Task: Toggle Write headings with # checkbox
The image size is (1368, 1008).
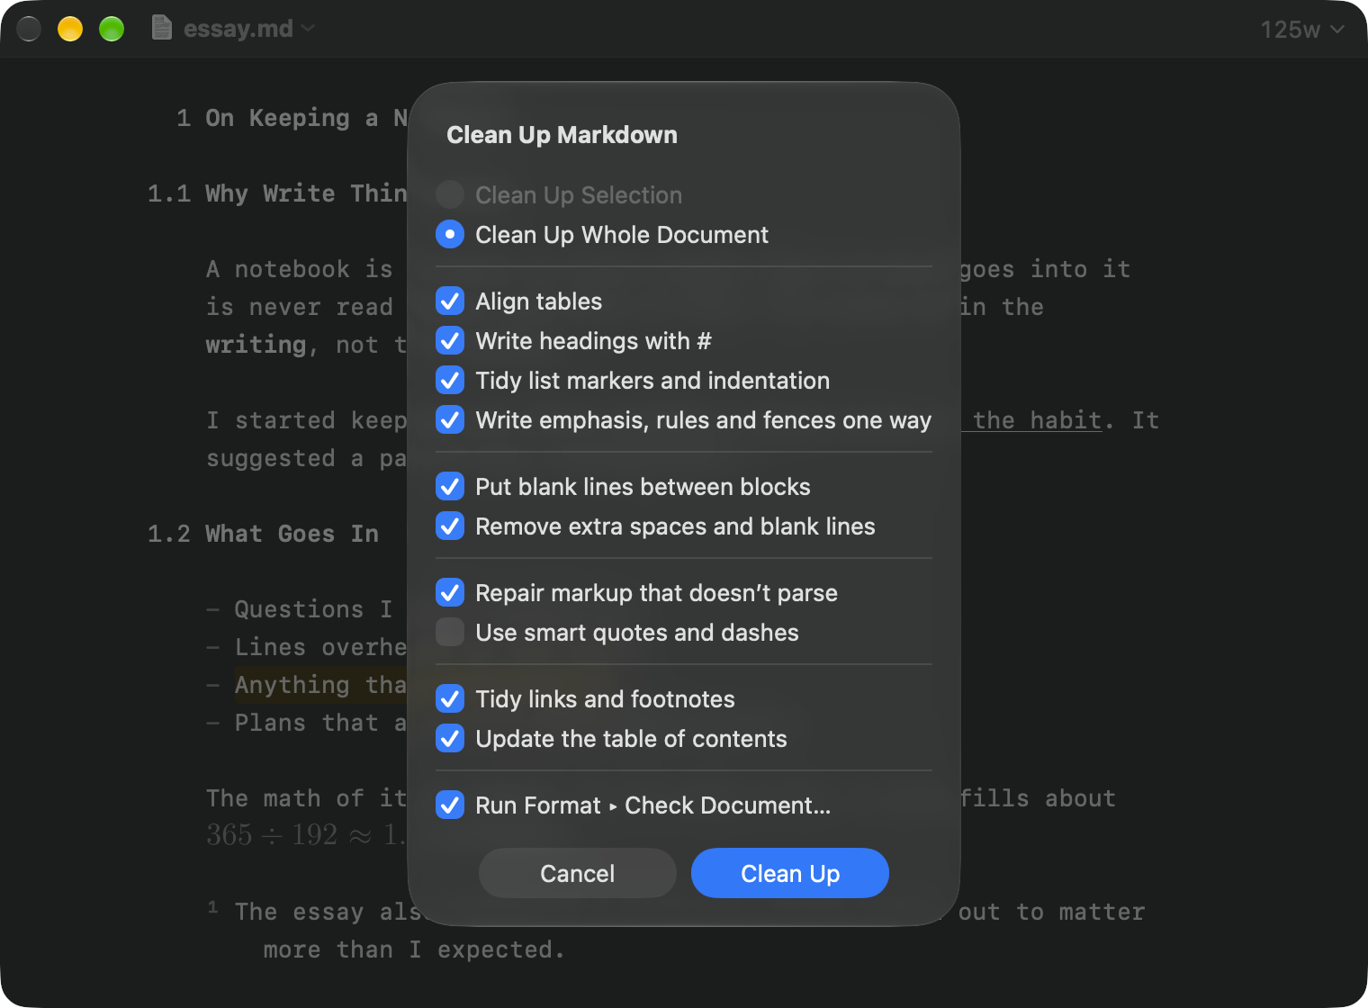Action: click(x=450, y=341)
